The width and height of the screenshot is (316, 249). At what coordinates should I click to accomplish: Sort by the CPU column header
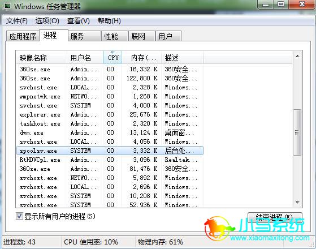click(113, 58)
